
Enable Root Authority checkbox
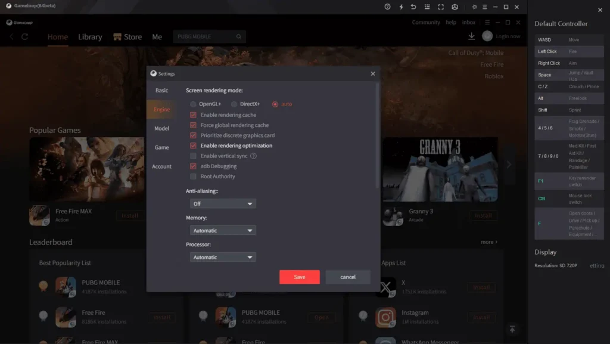[x=193, y=176]
